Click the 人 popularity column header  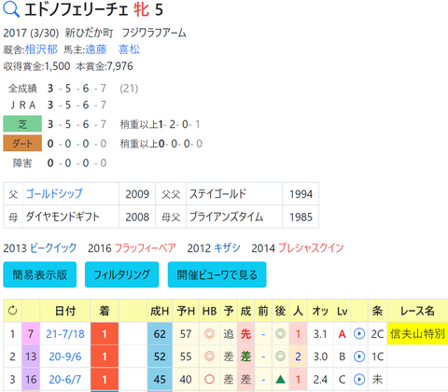(298, 311)
